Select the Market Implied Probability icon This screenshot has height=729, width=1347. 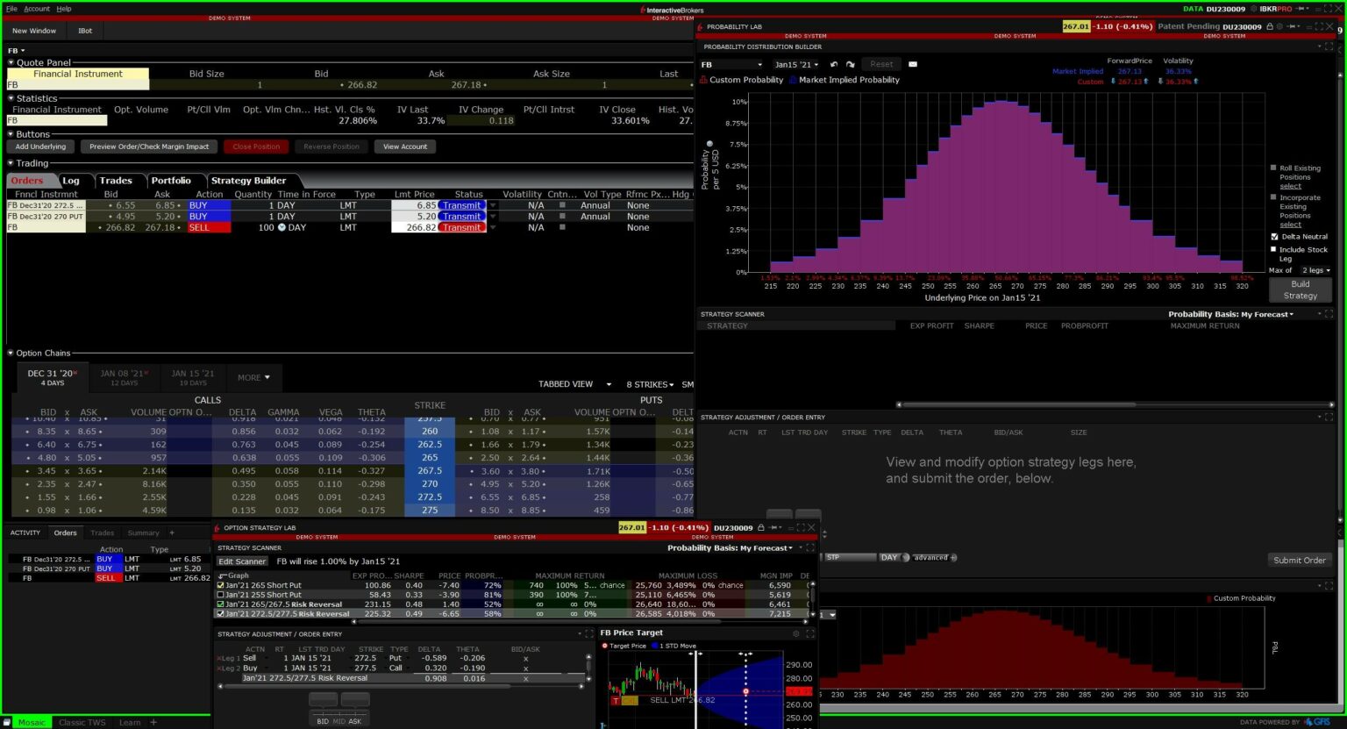(x=794, y=80)
